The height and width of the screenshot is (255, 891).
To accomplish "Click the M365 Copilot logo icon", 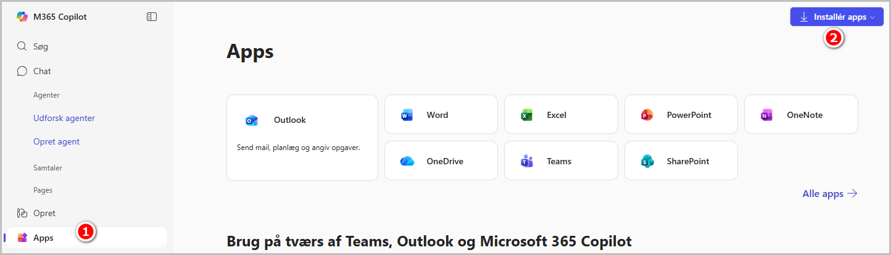I will point(22,17).
